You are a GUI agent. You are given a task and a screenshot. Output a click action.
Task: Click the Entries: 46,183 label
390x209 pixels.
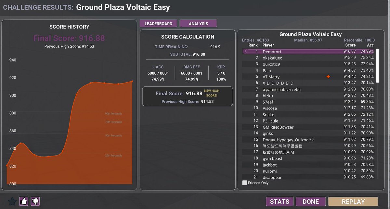click(x=255, y=40)
